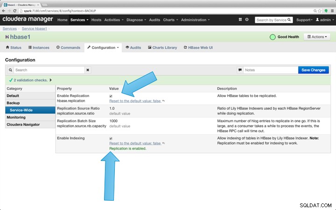Image resolution: width=336 pixels, height=210 pixels.
Task: Open the Configuration tab dropdown
Action: point(103,48)
